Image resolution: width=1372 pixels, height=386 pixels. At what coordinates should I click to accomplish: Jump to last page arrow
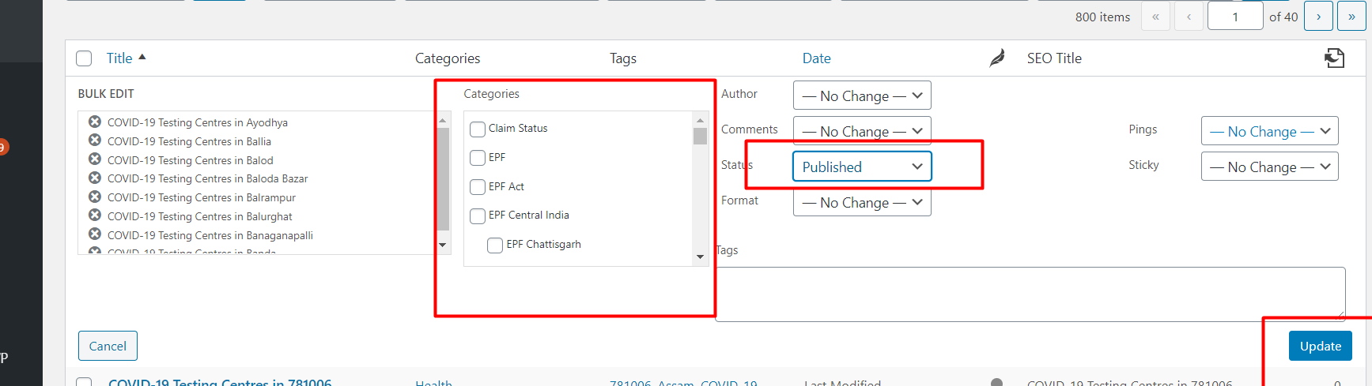point(1351,17)
